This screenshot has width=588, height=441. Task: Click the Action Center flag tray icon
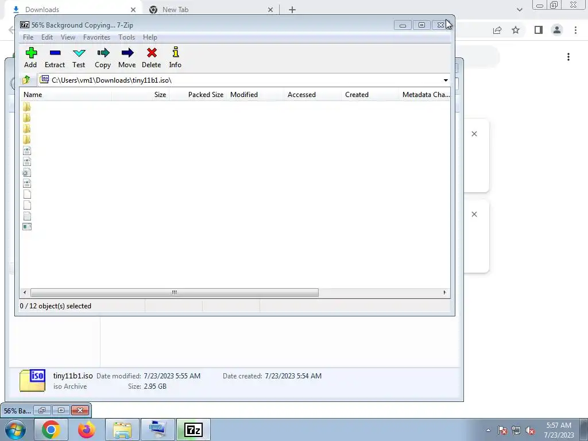click(502, 430)
